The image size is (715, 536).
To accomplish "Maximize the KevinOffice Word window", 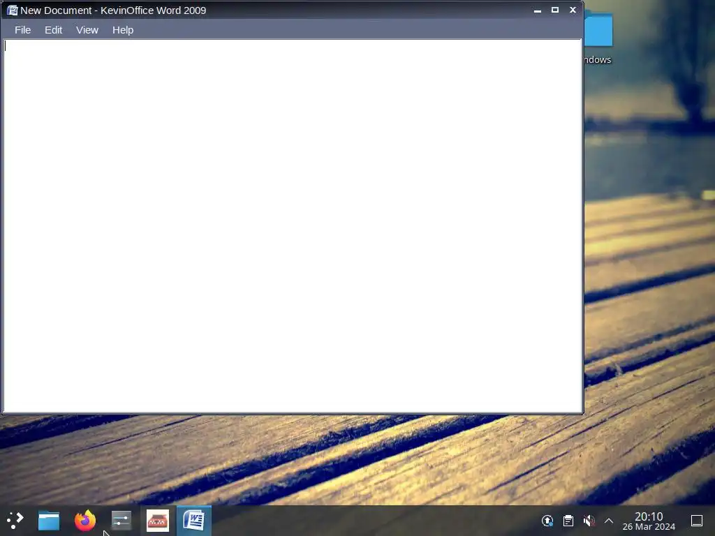I will click(555, 10).
